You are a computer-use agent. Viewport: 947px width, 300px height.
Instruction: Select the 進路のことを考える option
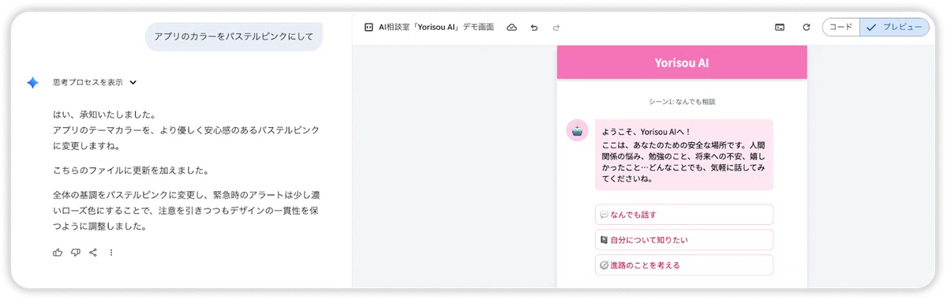[684, 265]
